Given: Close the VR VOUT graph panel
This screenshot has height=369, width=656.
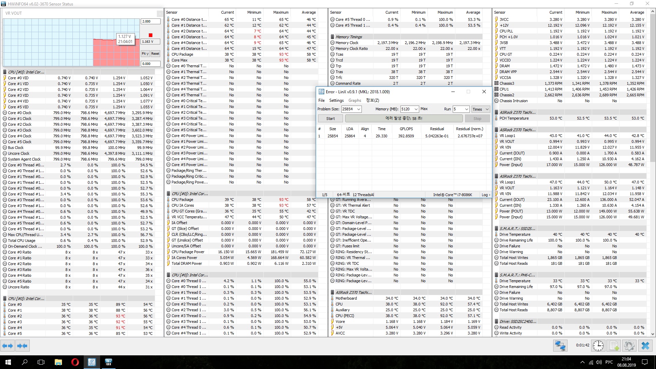Looking at the screenshot, I should 160,14.
